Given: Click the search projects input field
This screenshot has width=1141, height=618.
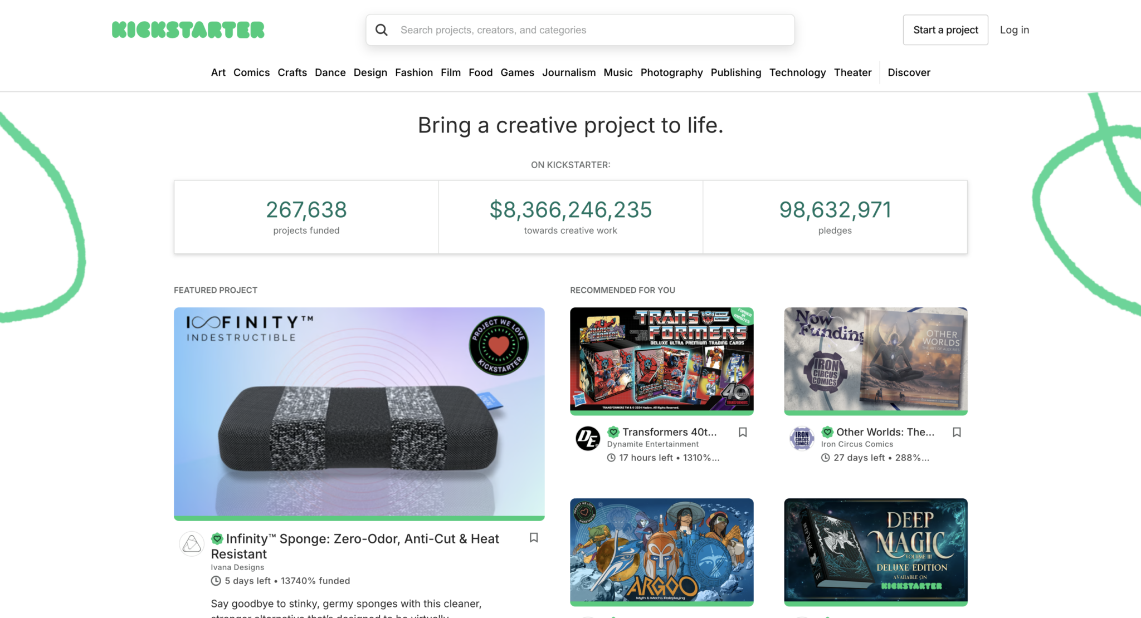Looking at the screenshot, I should coord(579,30).
